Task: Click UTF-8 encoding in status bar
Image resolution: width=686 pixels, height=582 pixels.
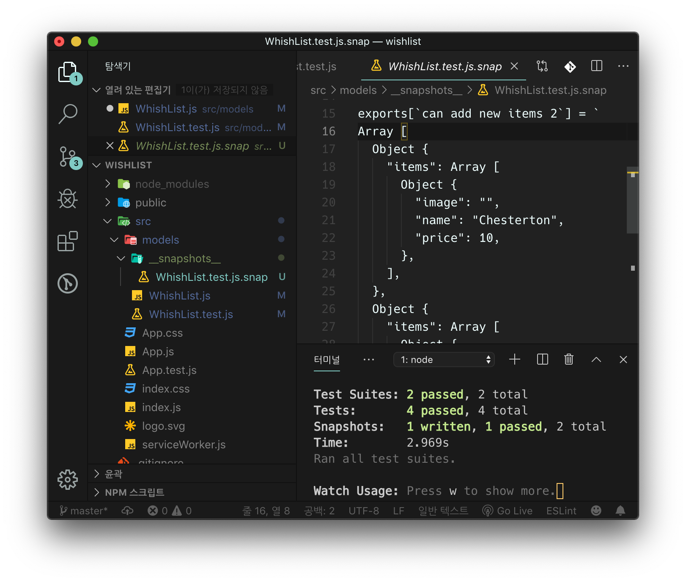Action: 364,511
